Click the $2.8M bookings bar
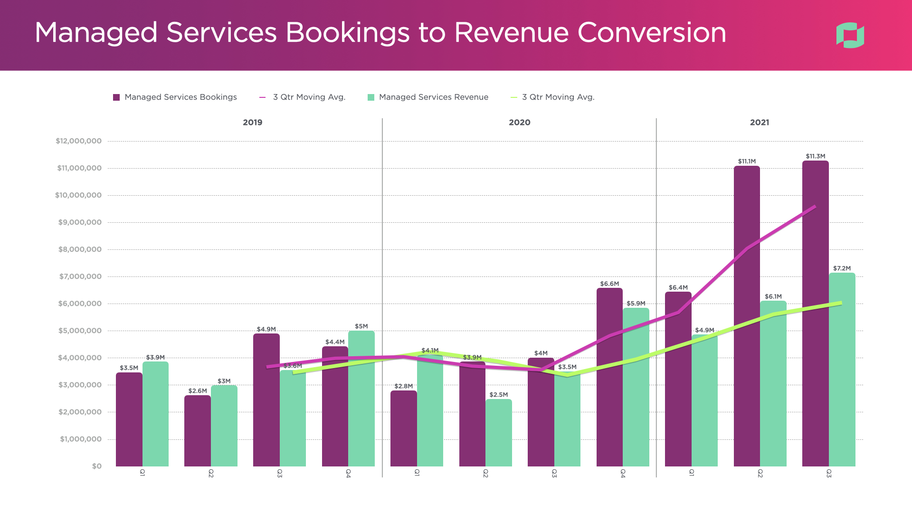Viewport: 912px width, 513px height. pos(403,427)
